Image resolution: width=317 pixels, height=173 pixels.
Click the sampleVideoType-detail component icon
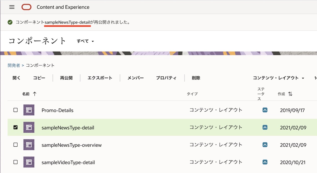point(29,162)
